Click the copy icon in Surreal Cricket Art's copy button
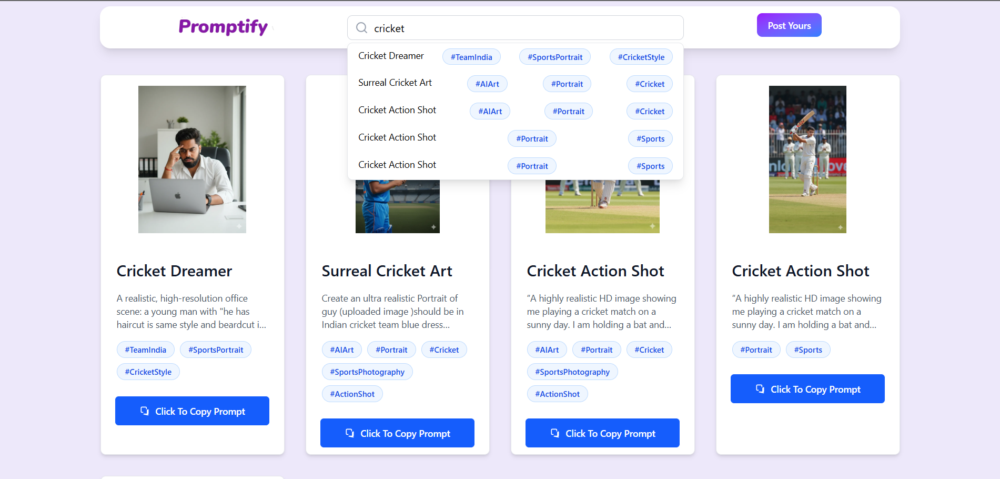 click(x=350, y=433)
